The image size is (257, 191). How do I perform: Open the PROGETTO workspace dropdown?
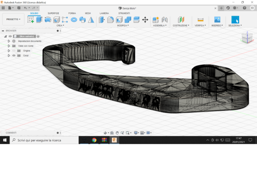(13, 19)
